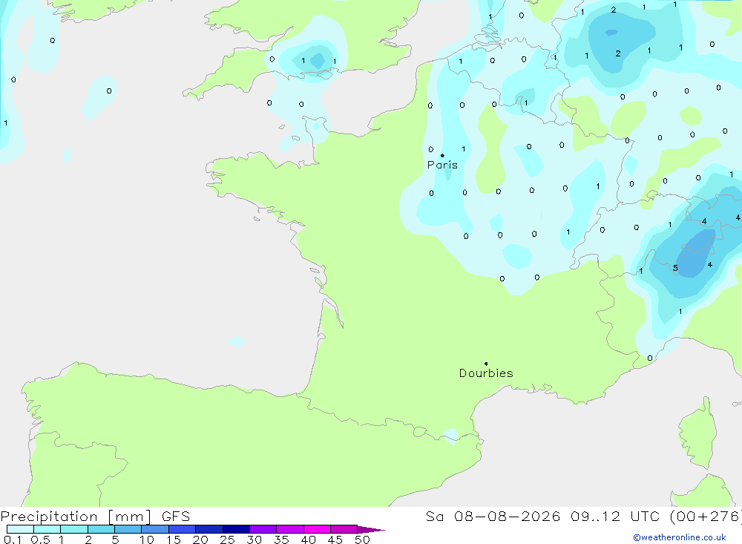Screen dimensions: 742x544
Task: Click the purple above-50 legend arrow tip
Action: pos(371,529)
